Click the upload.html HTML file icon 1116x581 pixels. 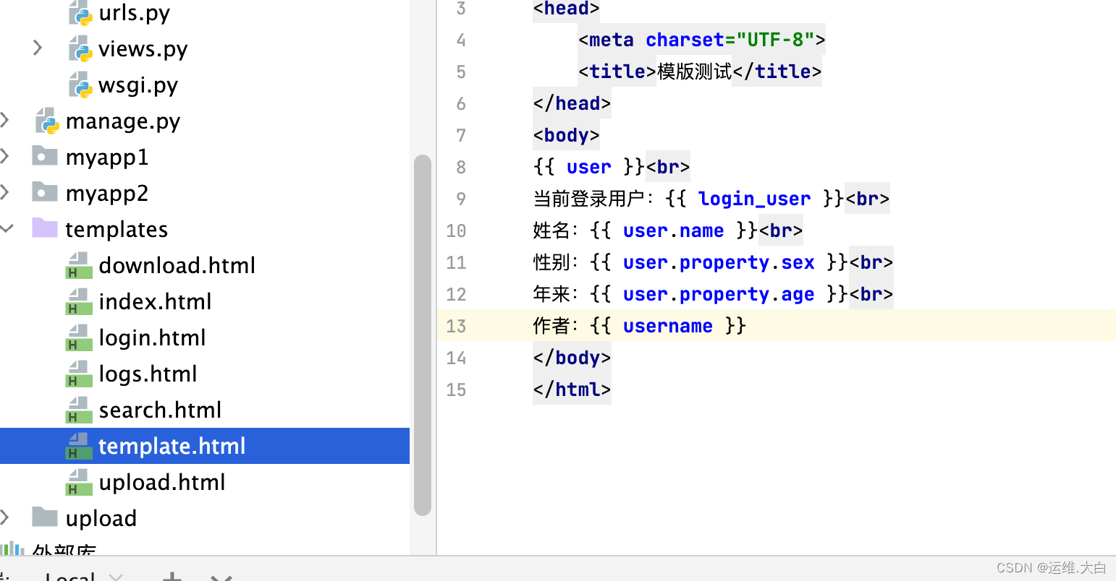click(79, 482)
